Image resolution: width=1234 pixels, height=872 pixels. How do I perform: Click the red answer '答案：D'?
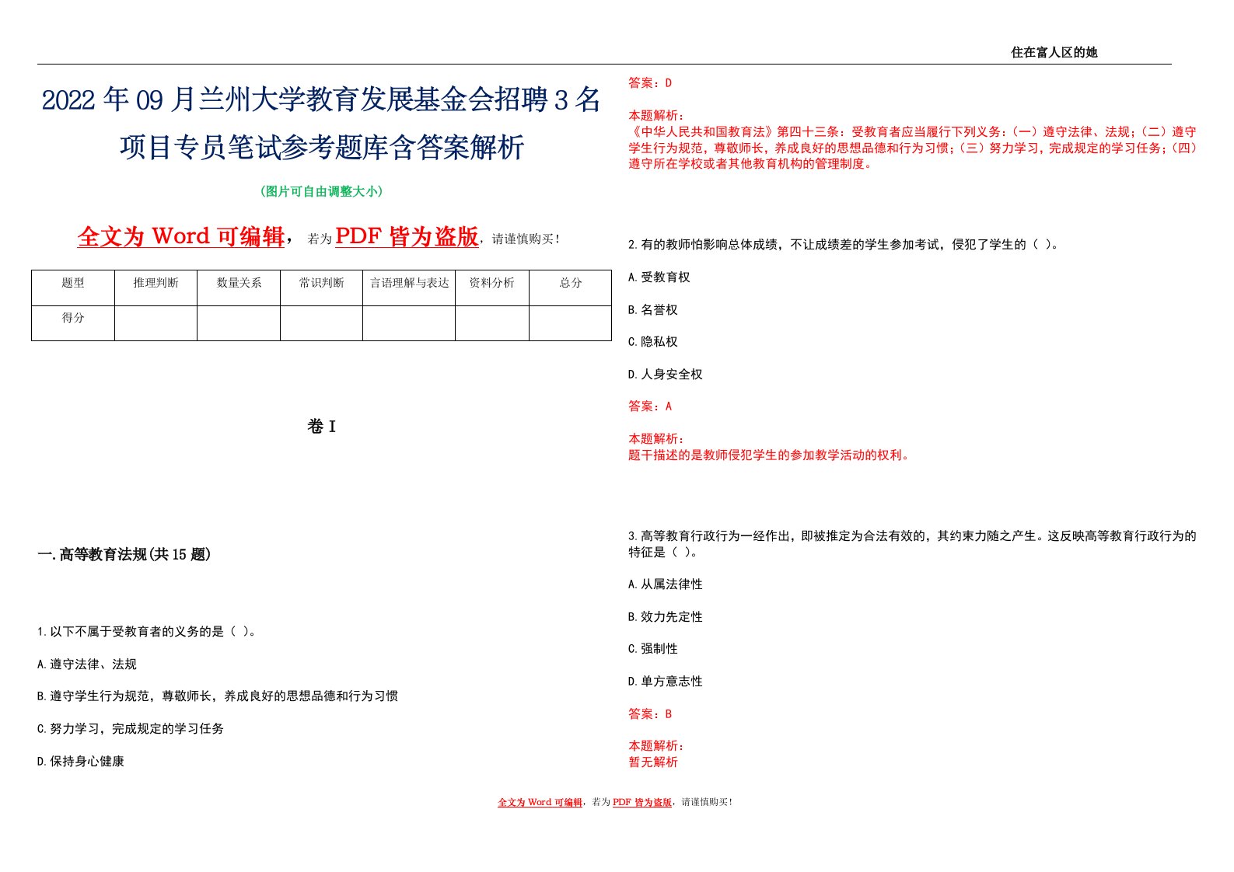pyautogui.click(x=650, y=83)
